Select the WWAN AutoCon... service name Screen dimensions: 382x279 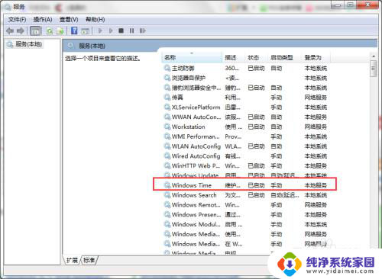point(196,117)
